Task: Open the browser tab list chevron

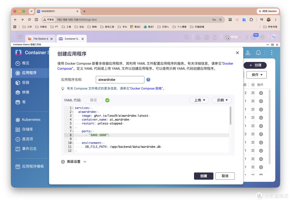Action: pos(31,11)
